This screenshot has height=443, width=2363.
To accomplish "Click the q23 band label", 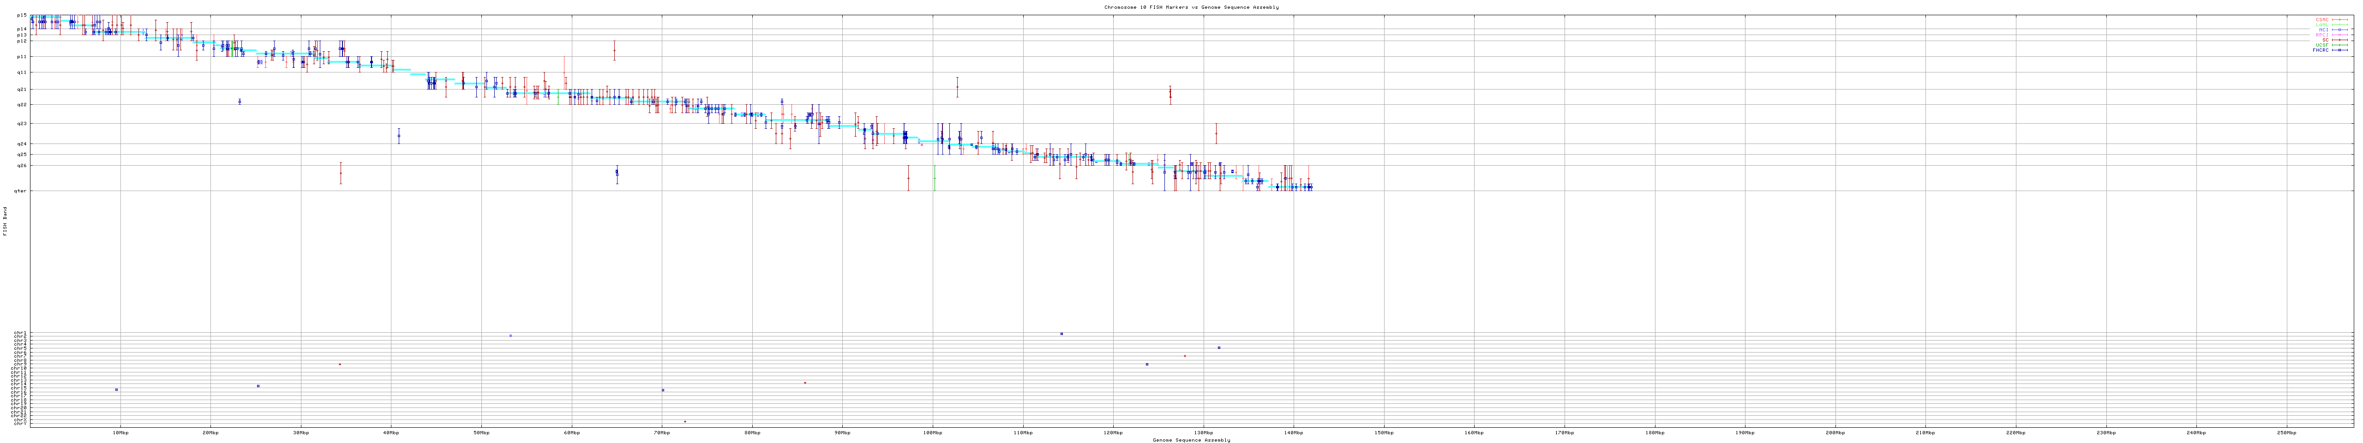I will [x=21, y=123].
